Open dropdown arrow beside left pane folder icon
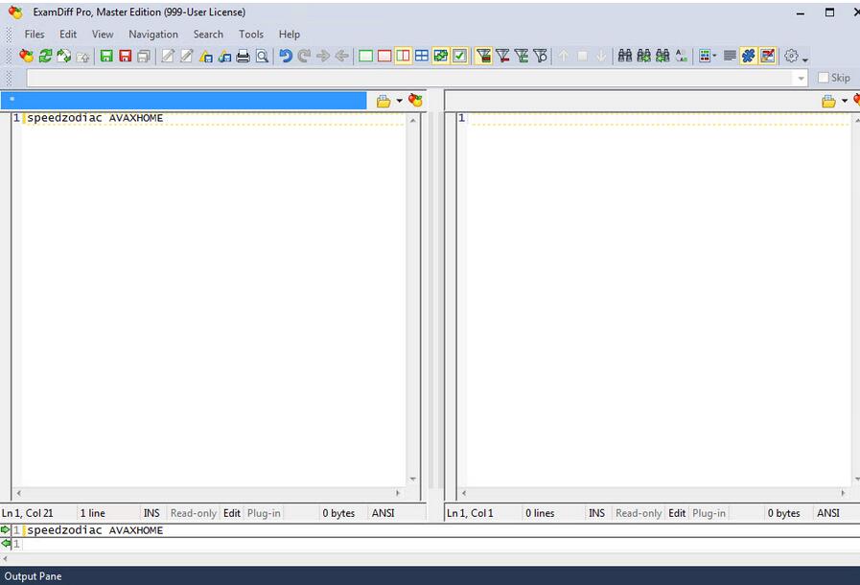860x585 pixels. pyautogui.click(x=399, y=101)
